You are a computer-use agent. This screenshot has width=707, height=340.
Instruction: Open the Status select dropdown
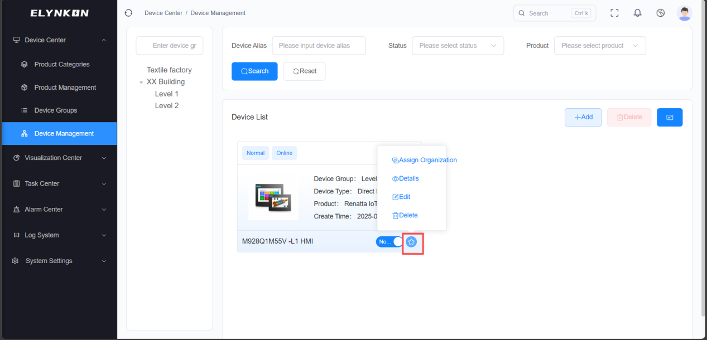click(x=458, y=46)
